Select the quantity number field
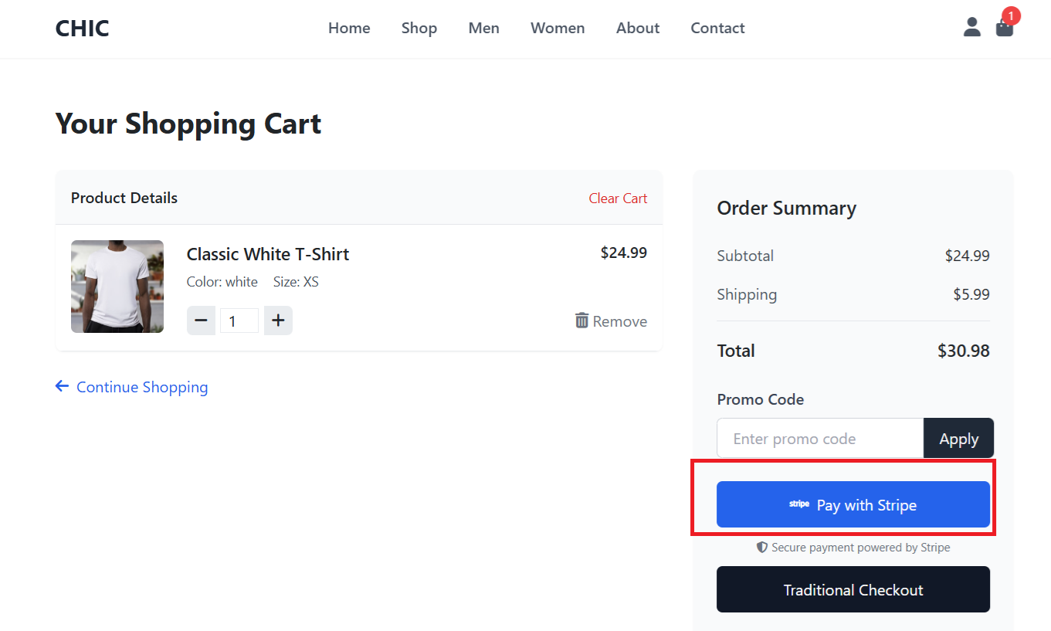This screenshot has height=631, width=1051. coord(239,321)
